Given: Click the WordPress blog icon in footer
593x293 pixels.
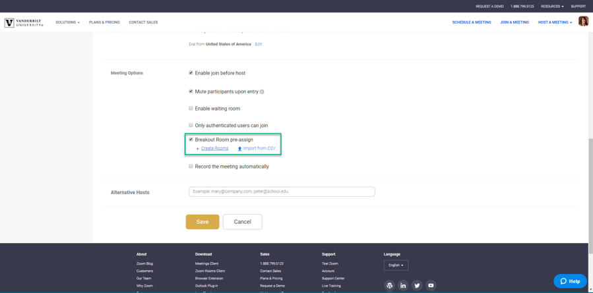Looking at the screenshot, I should coord(389,286).
